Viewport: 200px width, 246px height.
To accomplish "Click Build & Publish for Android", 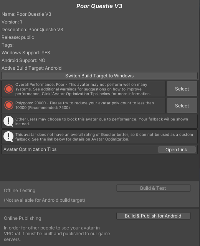I will coord(154,216).
